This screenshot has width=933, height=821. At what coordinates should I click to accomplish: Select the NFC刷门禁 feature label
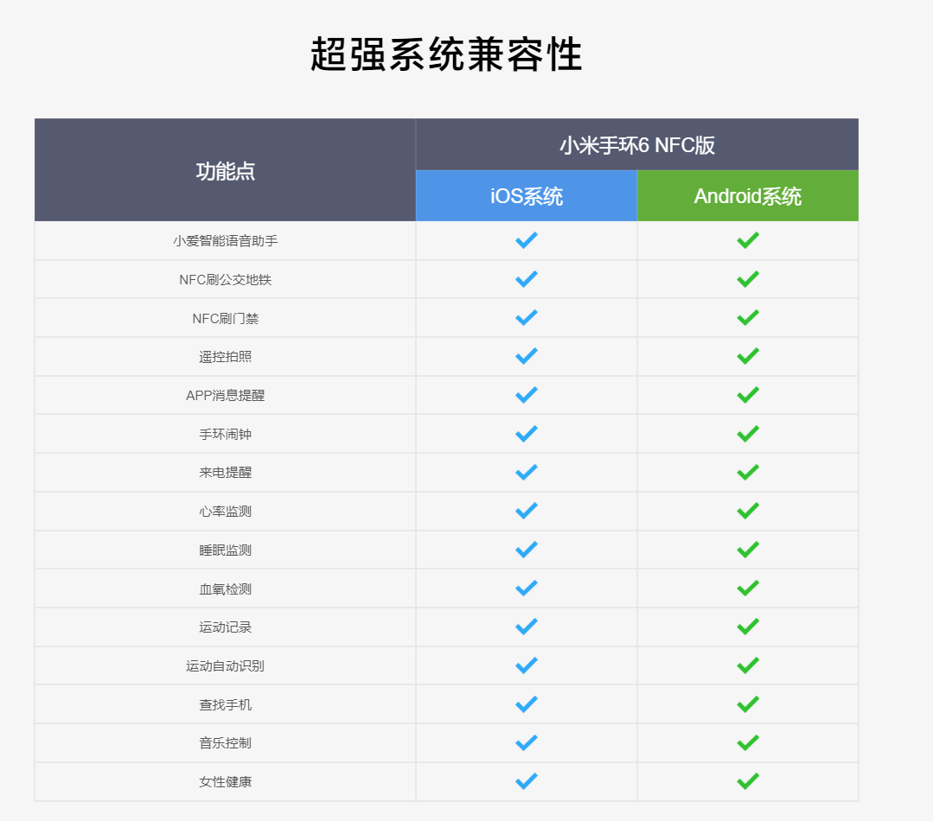[x=225, y=318]
